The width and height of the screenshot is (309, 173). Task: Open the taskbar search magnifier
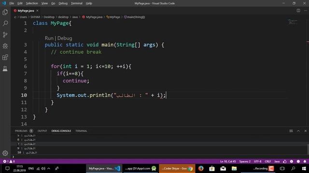pyautogui.click(x=293, y=169)
